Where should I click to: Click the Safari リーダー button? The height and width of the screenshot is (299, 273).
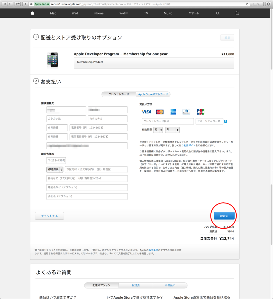click(257, 4)
